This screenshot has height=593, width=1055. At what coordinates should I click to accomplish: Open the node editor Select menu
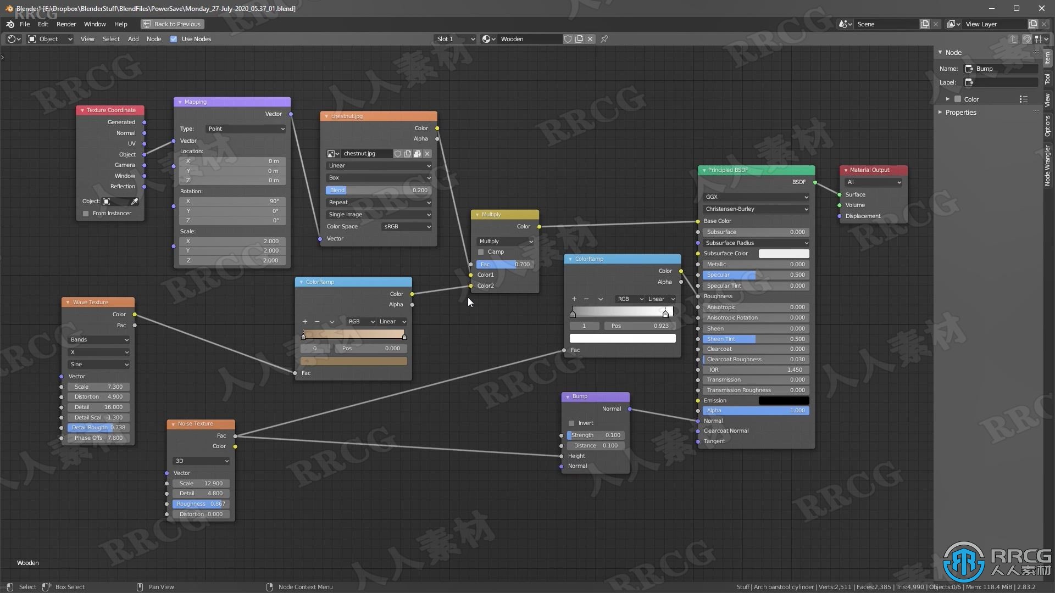pyautogui.click(x=111, y=39)
